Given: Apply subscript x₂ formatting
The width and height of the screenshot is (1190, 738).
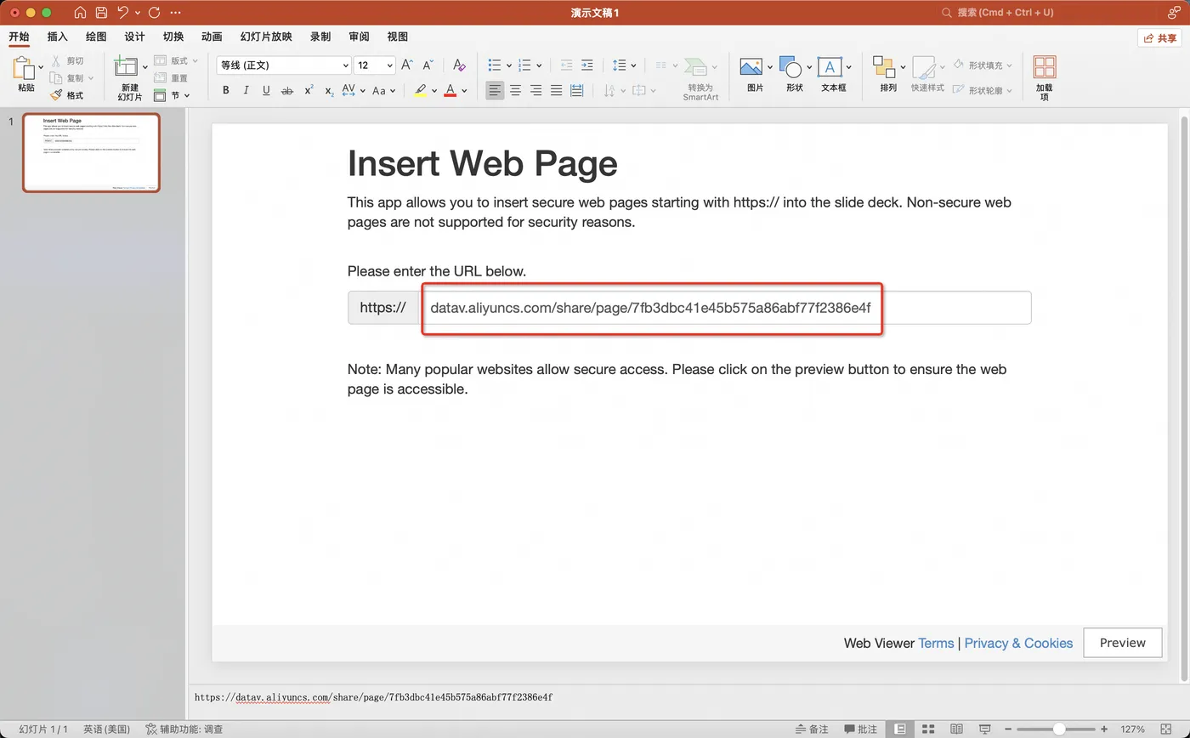Looking at the screenshot, I should click(x=329, y=90).
